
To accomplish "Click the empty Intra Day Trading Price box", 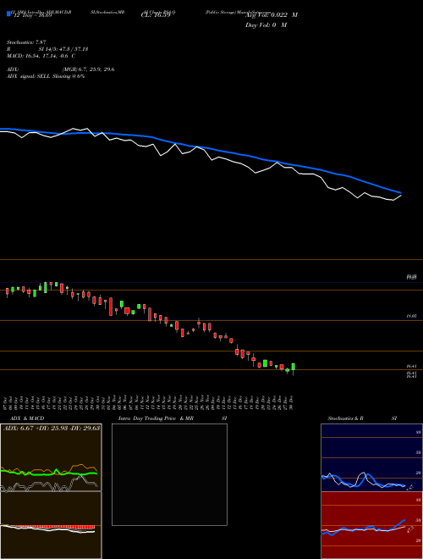I will coord(169,474).
